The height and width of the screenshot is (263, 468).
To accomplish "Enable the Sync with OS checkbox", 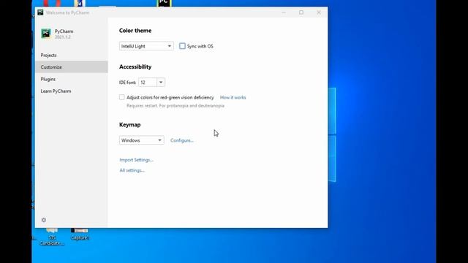I will point(182,46).
